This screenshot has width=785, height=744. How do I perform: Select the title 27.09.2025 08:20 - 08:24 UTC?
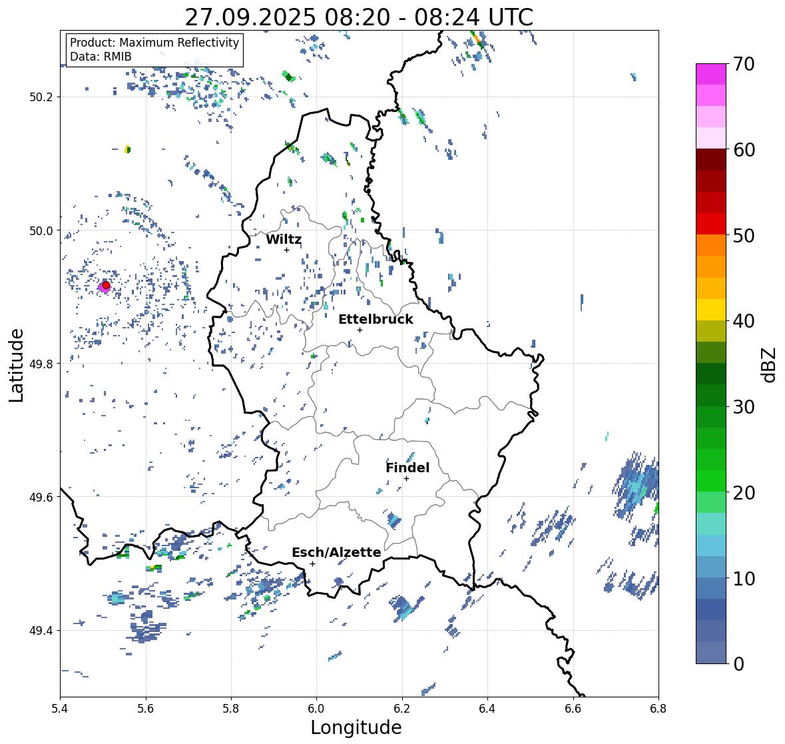point(359,17)
